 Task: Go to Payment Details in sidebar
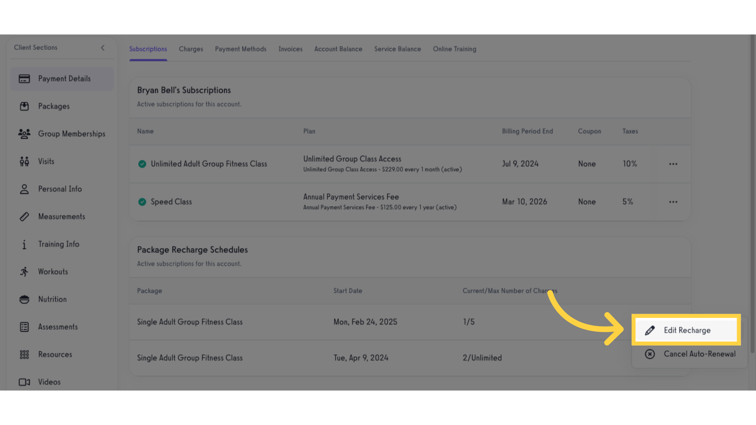(62, 79)
